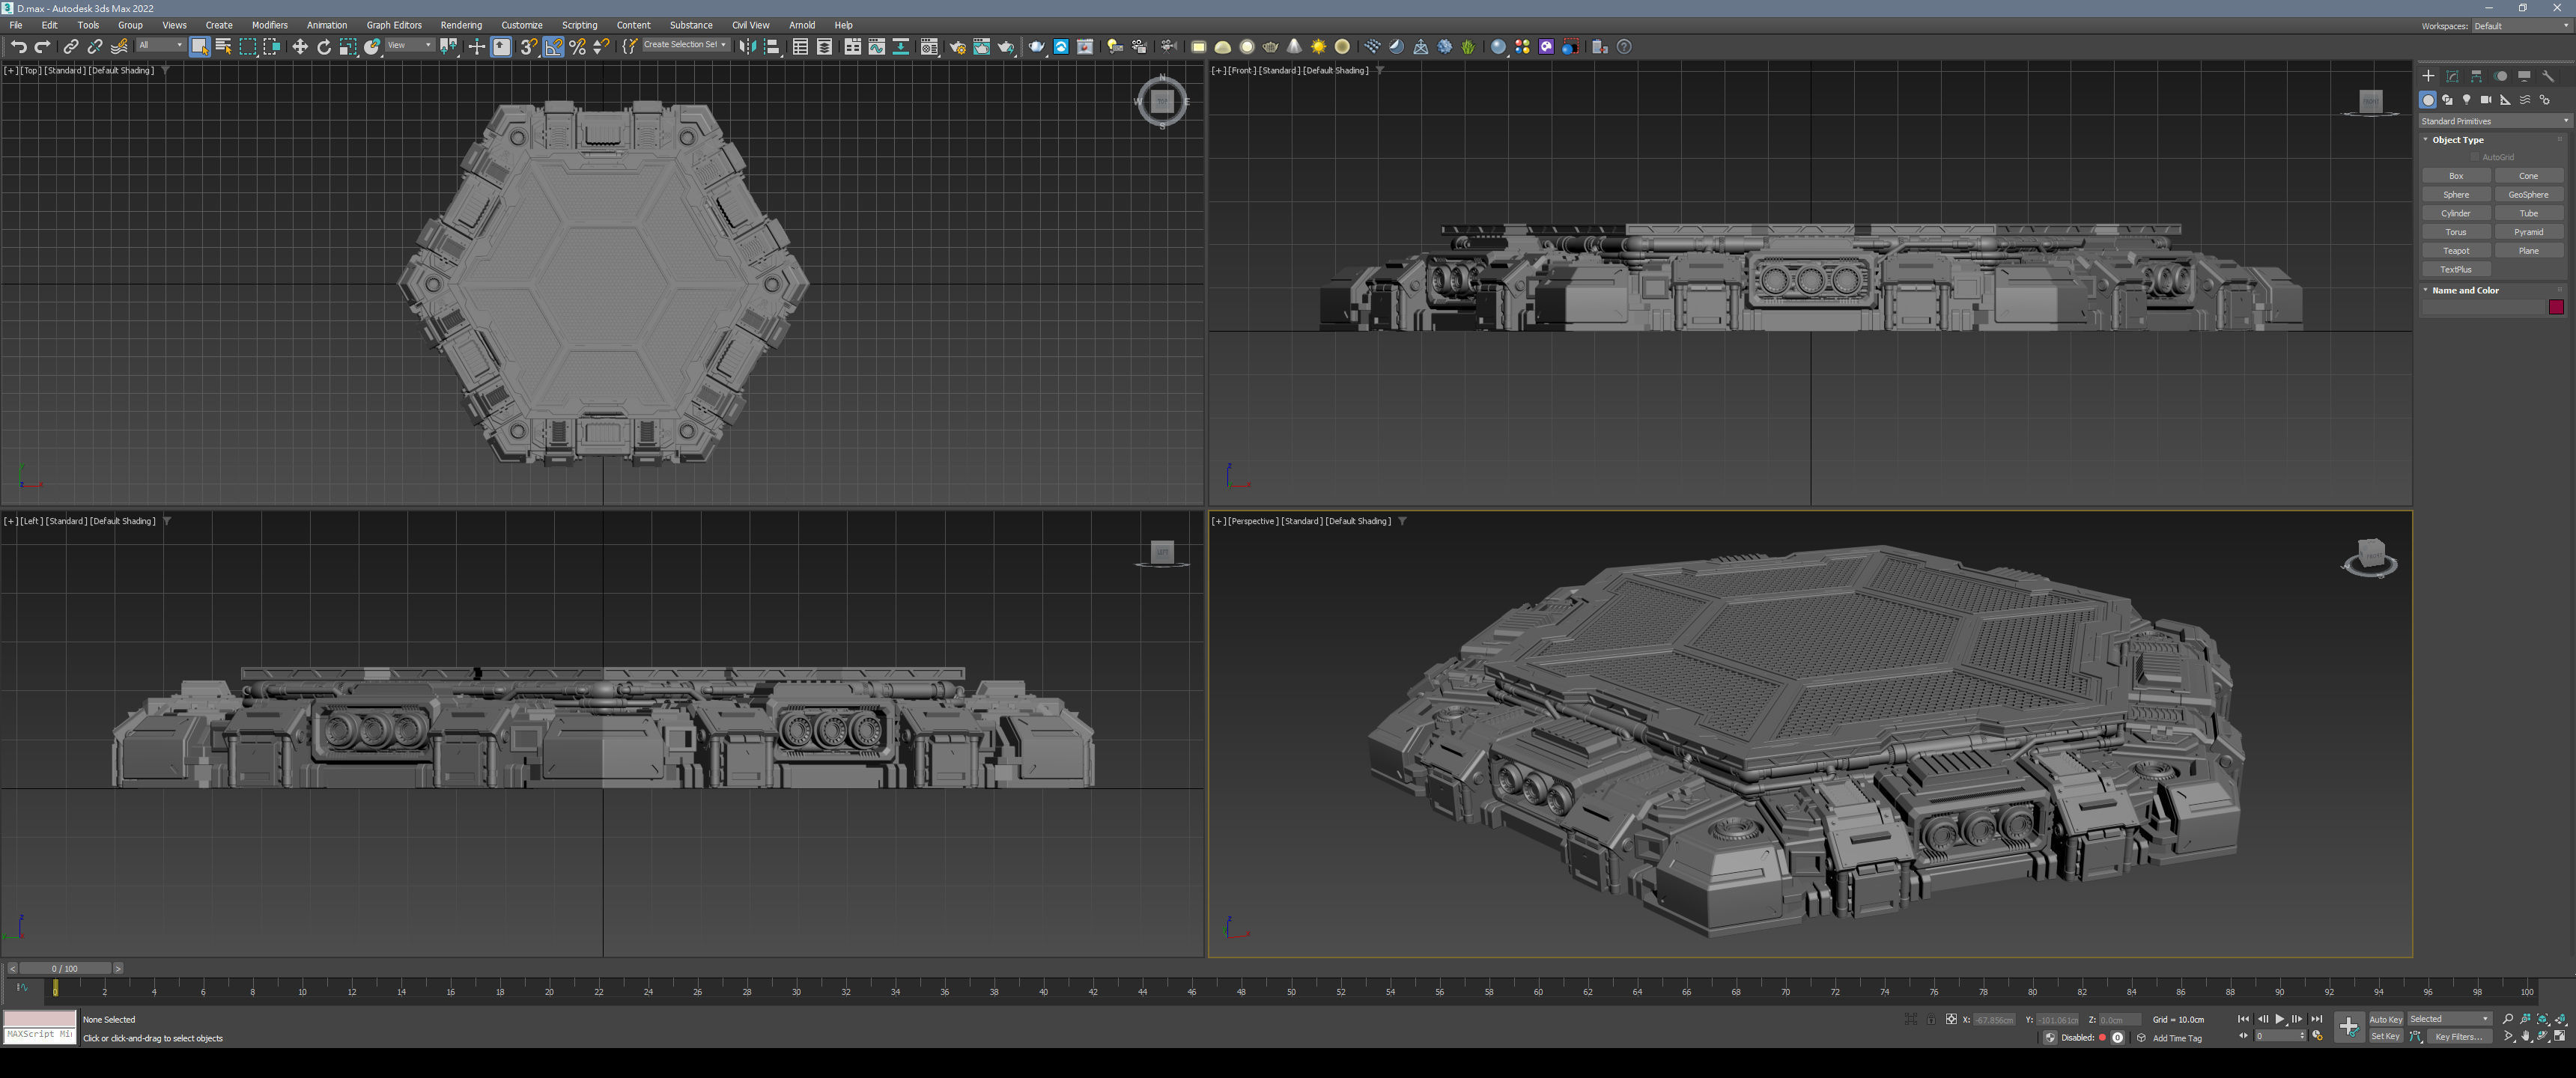Activate the Rotate tool in the toolbar
2576x1078 pixels.
pos(324,47)
